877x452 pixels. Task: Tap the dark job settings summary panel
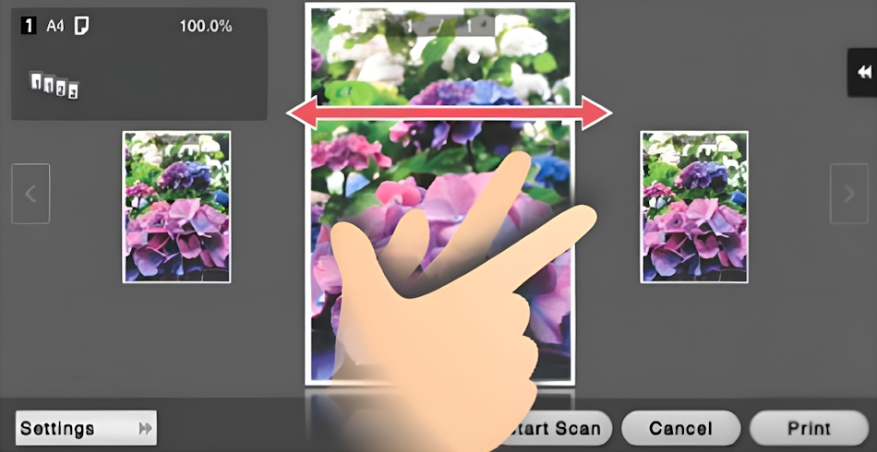(x=139, y=64)
